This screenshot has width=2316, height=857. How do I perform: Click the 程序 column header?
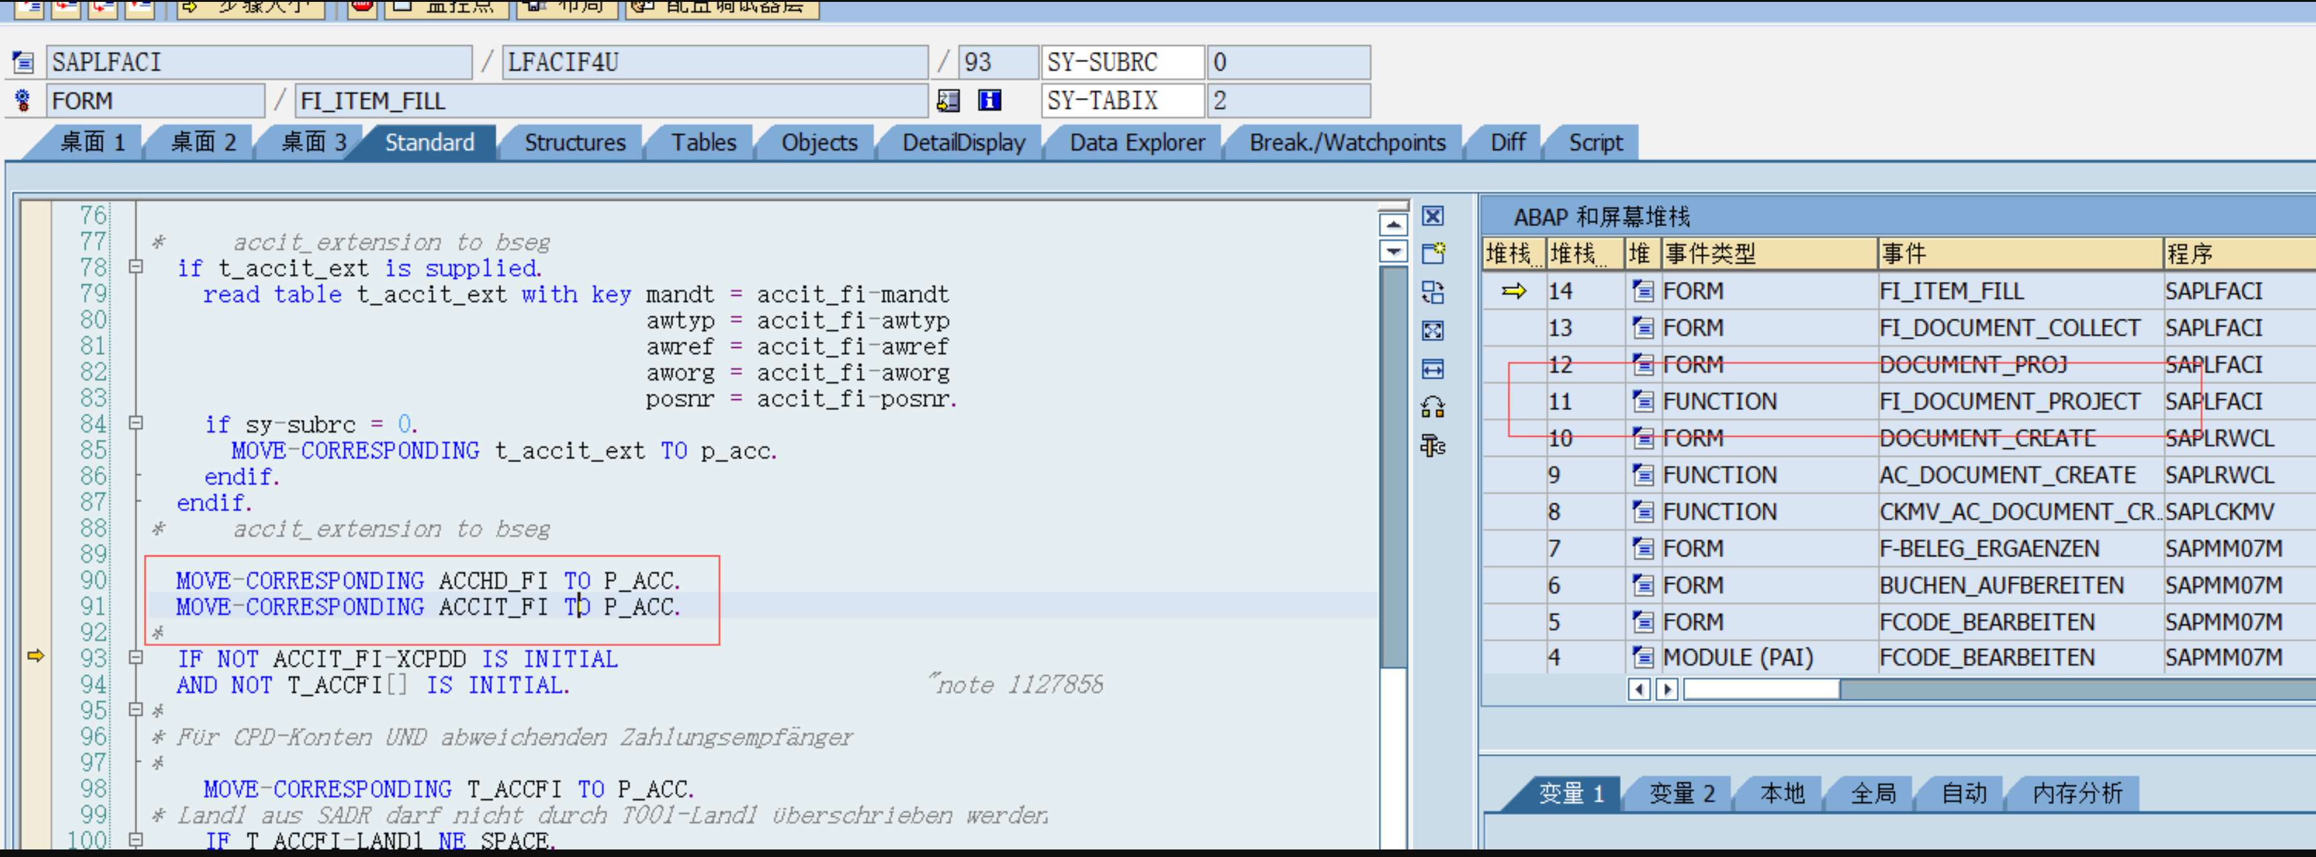2239,254
